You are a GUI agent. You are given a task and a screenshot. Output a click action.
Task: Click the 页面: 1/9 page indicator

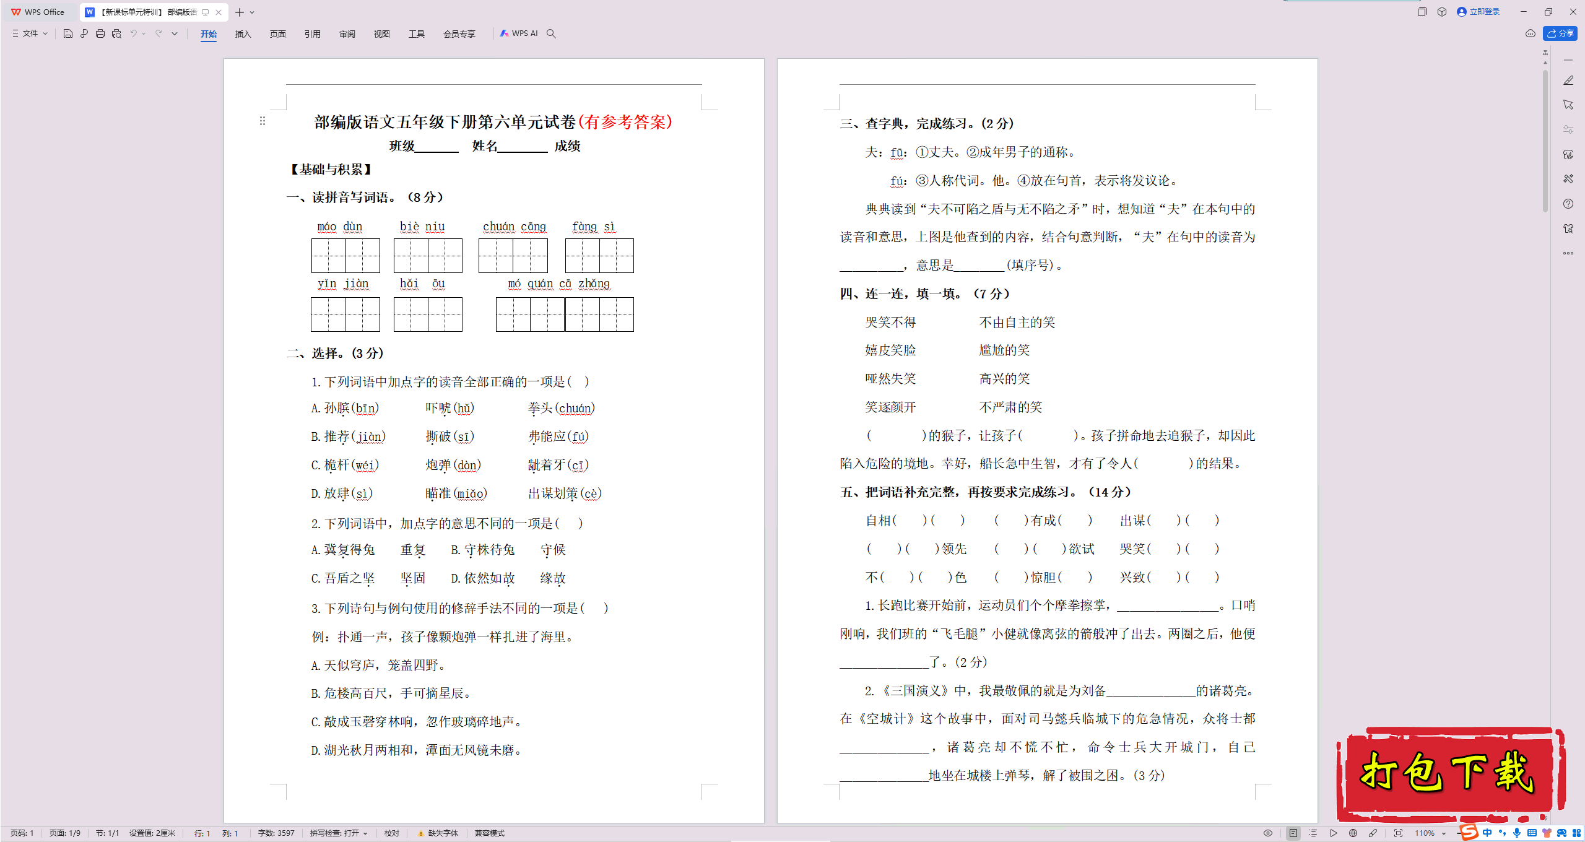pos(65,833)
